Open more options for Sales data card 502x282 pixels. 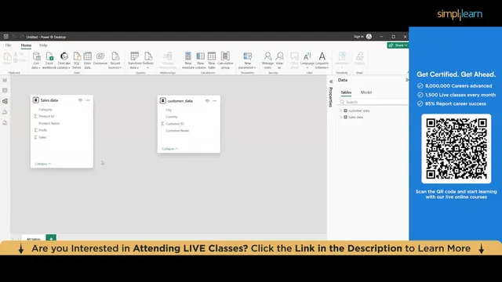click(x=88, y=100)
